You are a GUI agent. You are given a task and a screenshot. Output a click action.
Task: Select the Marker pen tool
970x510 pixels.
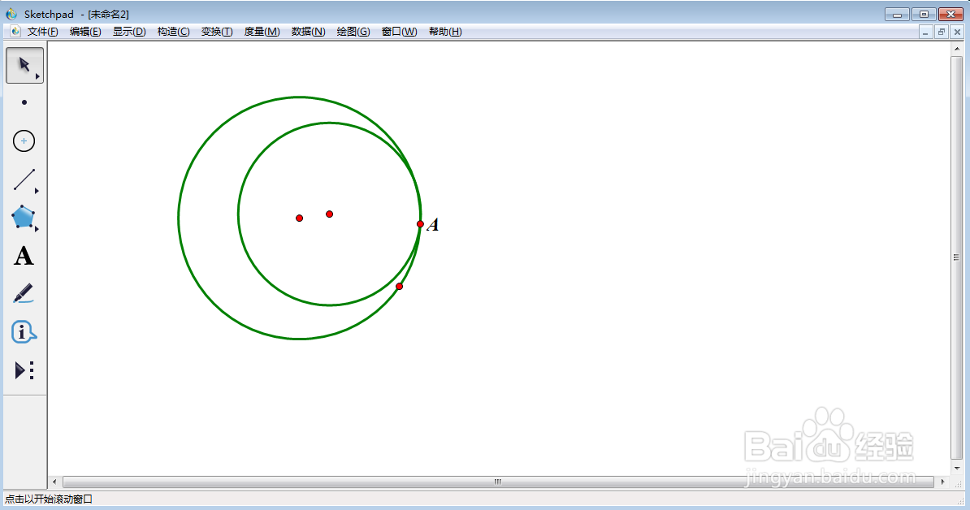pos(24,294)
